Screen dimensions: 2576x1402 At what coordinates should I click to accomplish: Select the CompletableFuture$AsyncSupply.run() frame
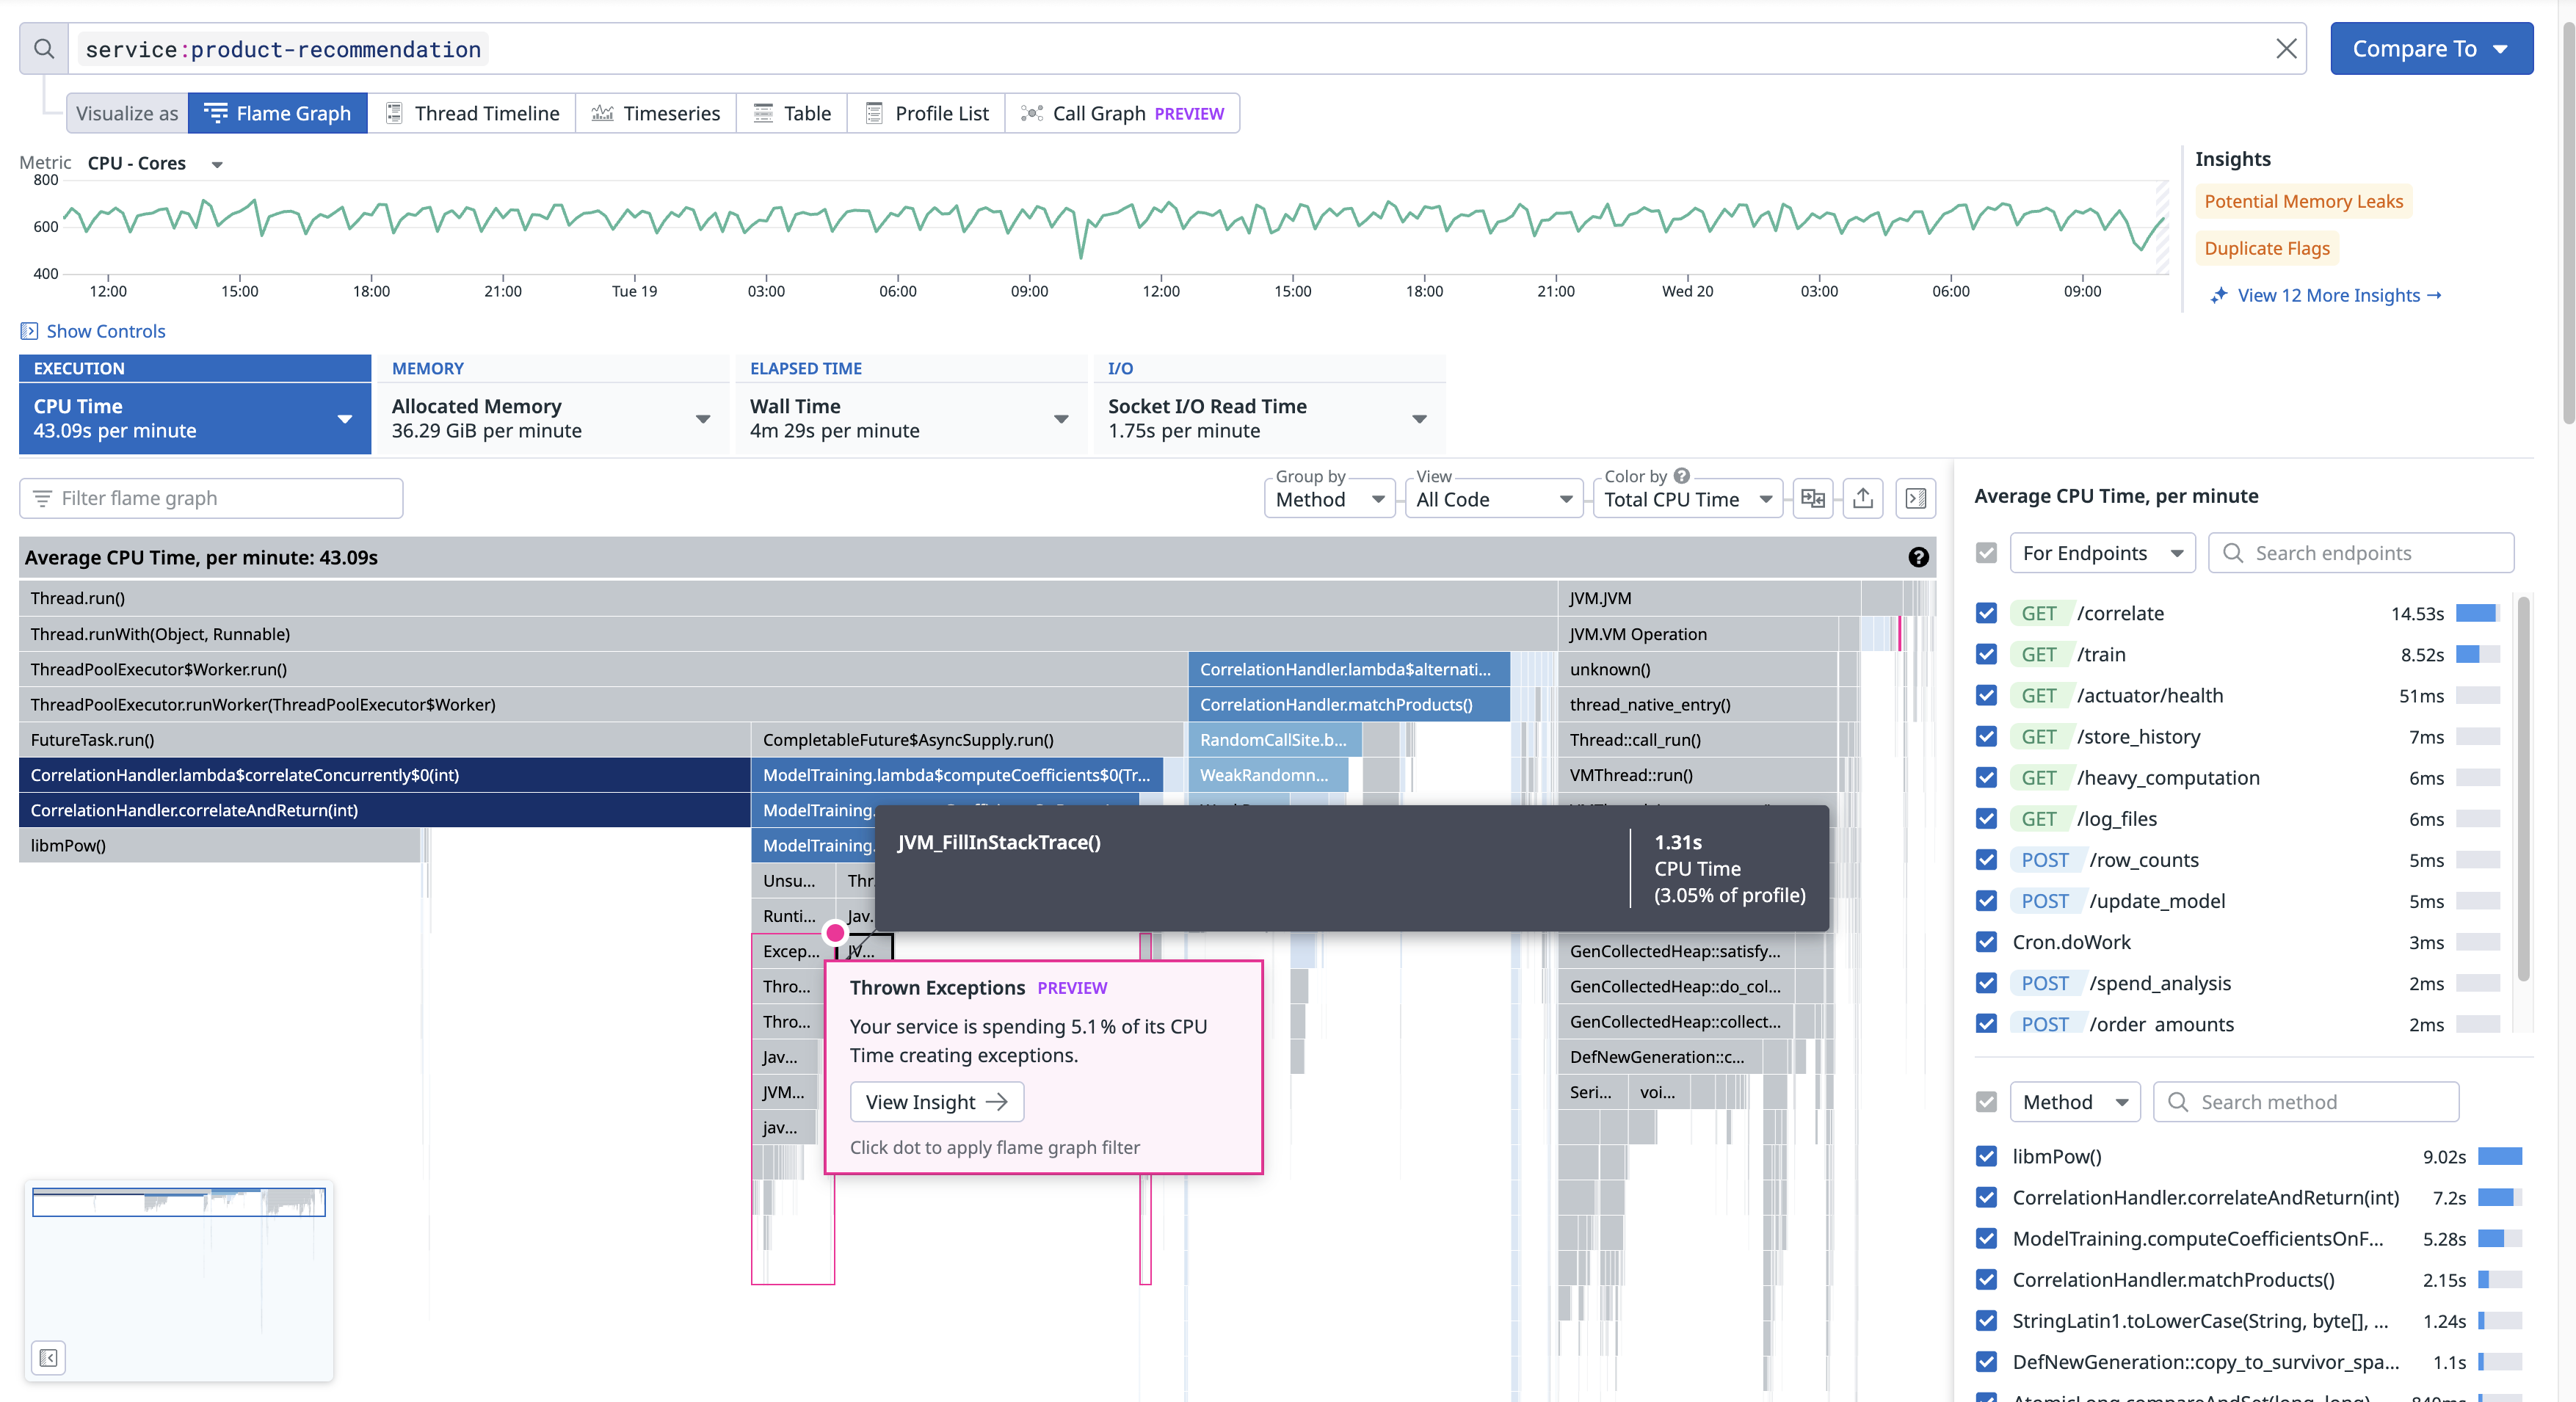(x=966, y=739)
